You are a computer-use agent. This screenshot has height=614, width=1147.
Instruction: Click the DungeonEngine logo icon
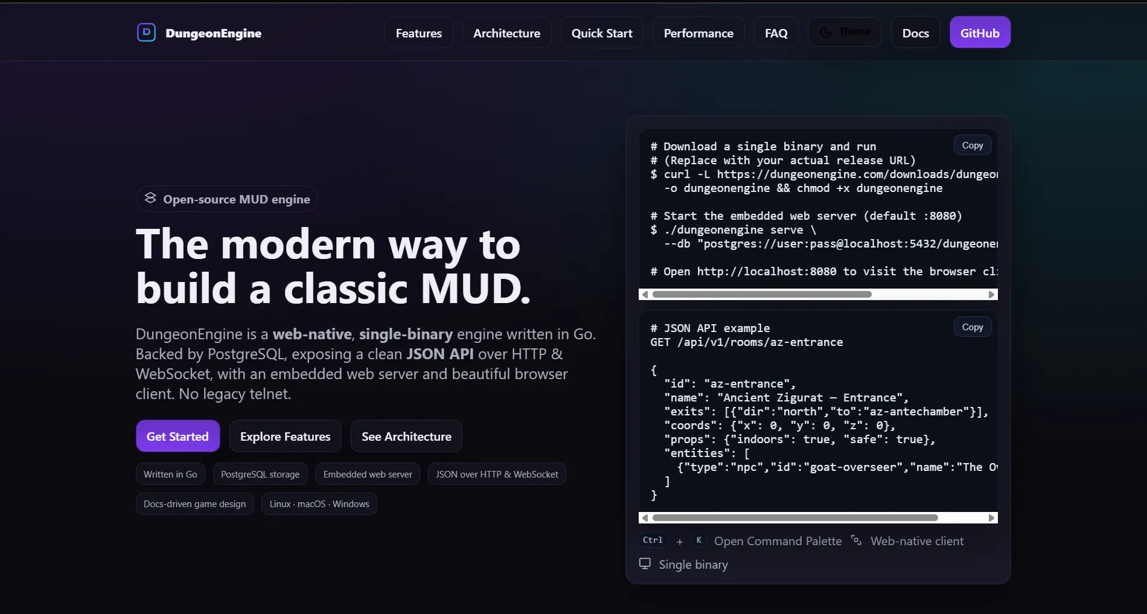pos(146,33)
